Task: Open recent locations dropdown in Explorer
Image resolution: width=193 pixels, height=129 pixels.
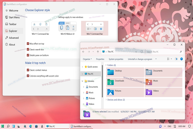Action: pos(93,52)
